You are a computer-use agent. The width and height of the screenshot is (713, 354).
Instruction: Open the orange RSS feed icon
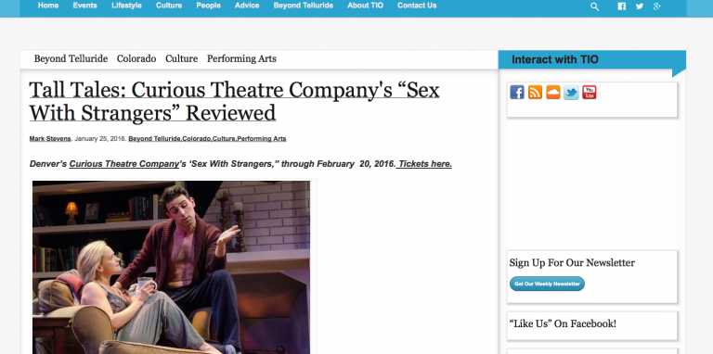point(535,92)
